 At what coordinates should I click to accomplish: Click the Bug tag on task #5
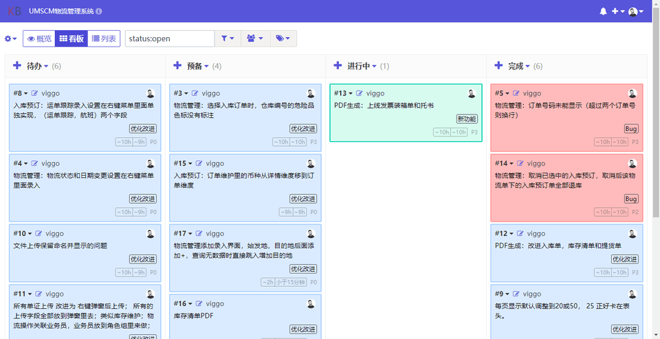pyautogui.click(x=631, y=129)
